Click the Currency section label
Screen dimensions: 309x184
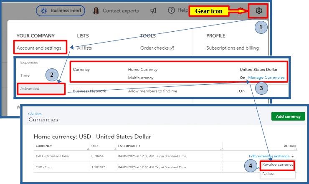81,70
